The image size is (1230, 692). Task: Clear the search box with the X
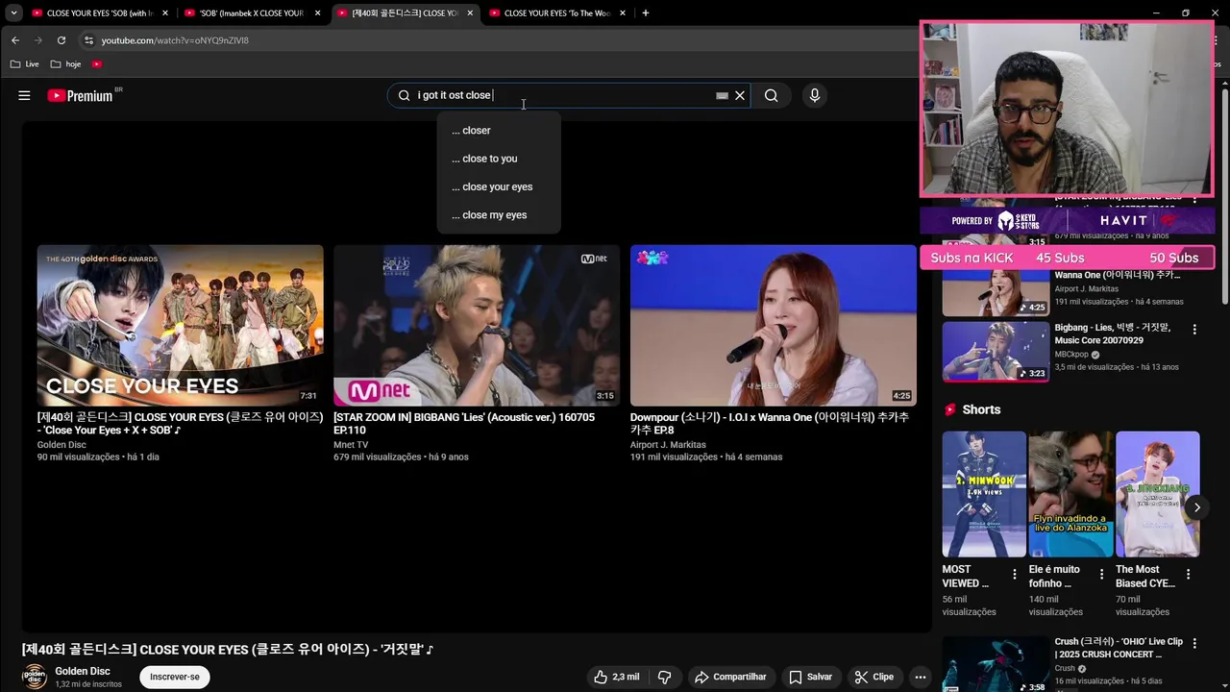[740, 95]
